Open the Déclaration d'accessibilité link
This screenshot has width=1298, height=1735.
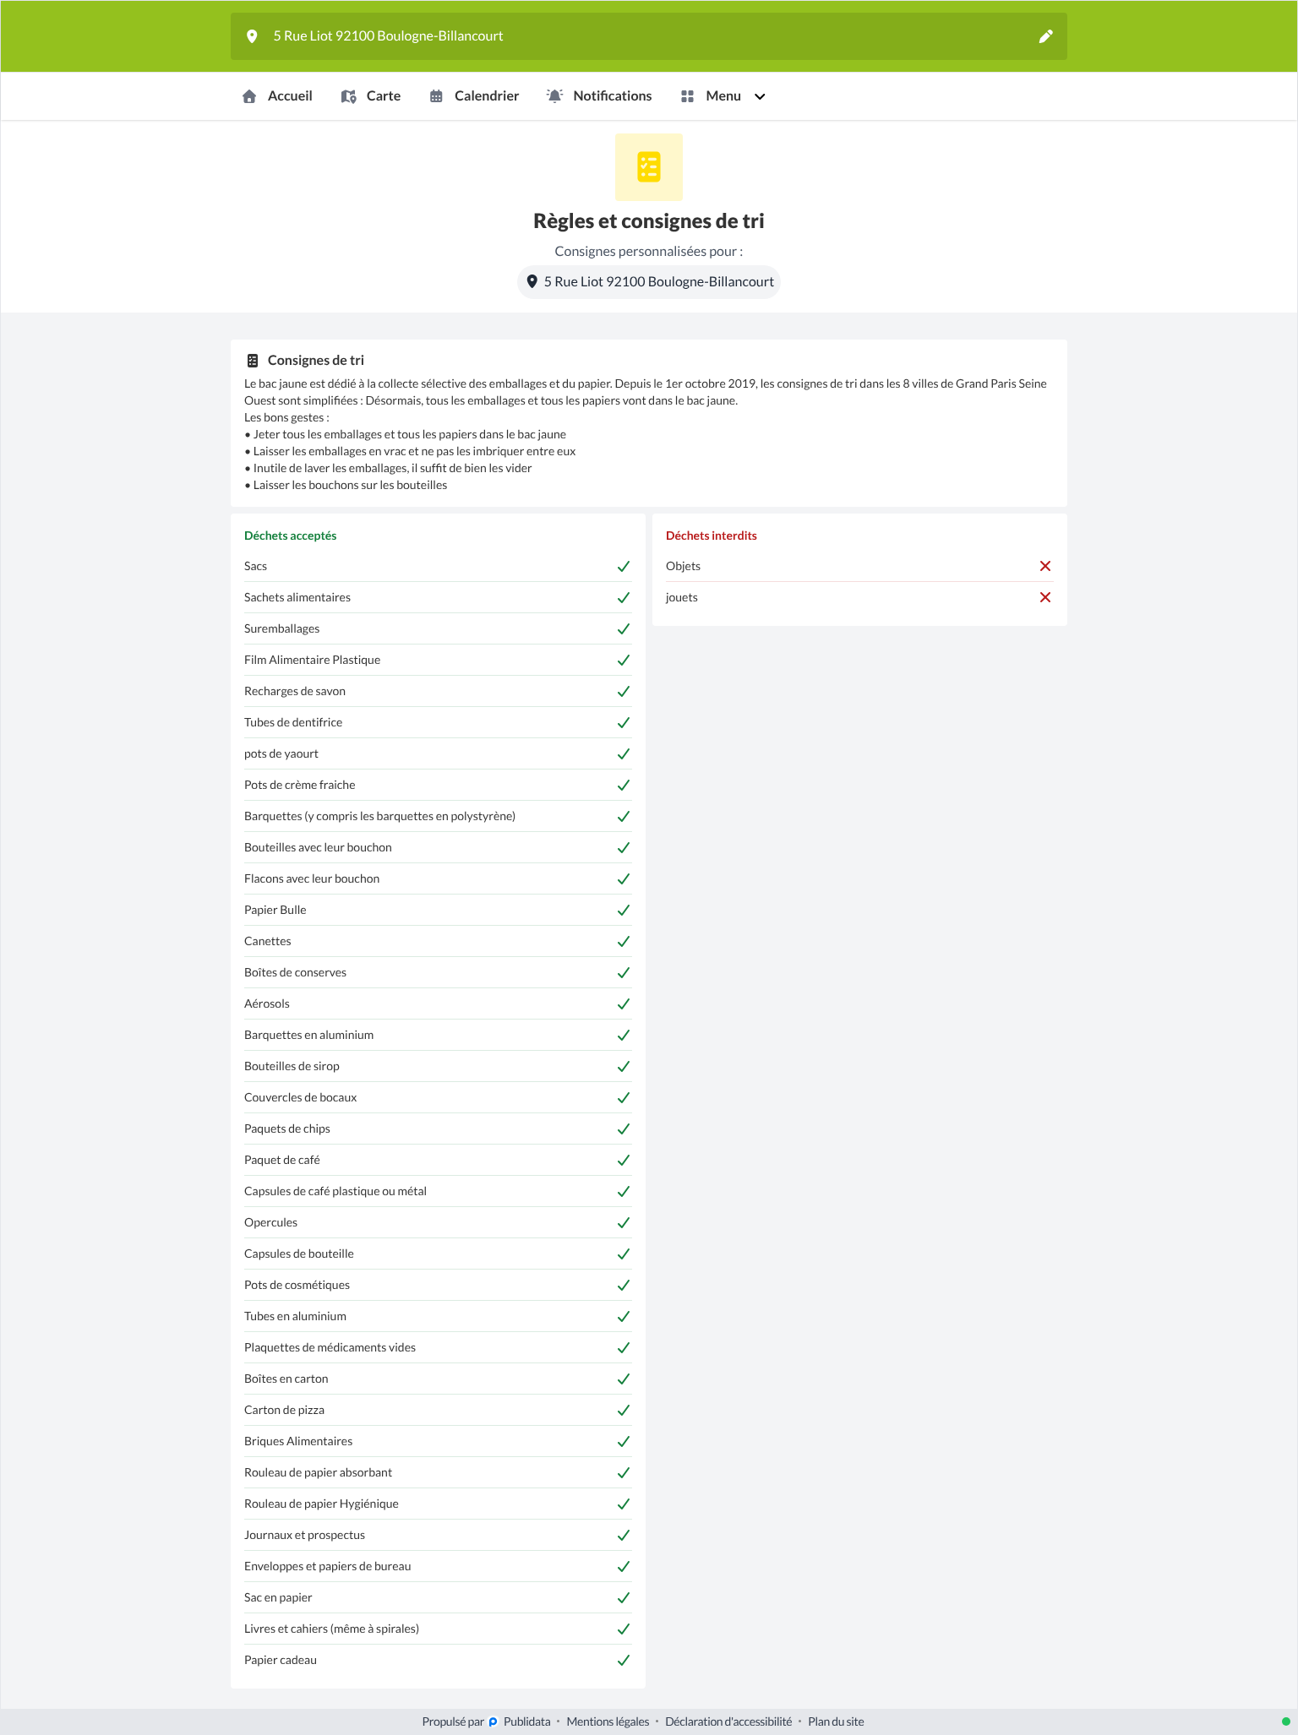coord(728,1721)
